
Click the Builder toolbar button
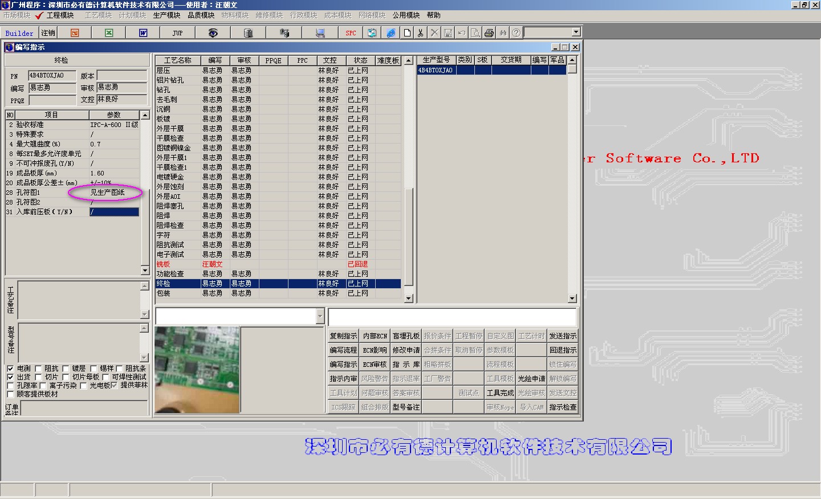point(19,33)
